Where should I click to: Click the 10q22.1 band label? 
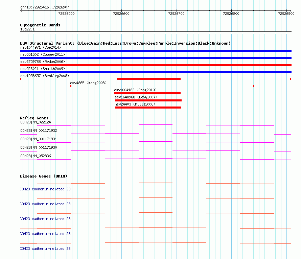point(27,29)
